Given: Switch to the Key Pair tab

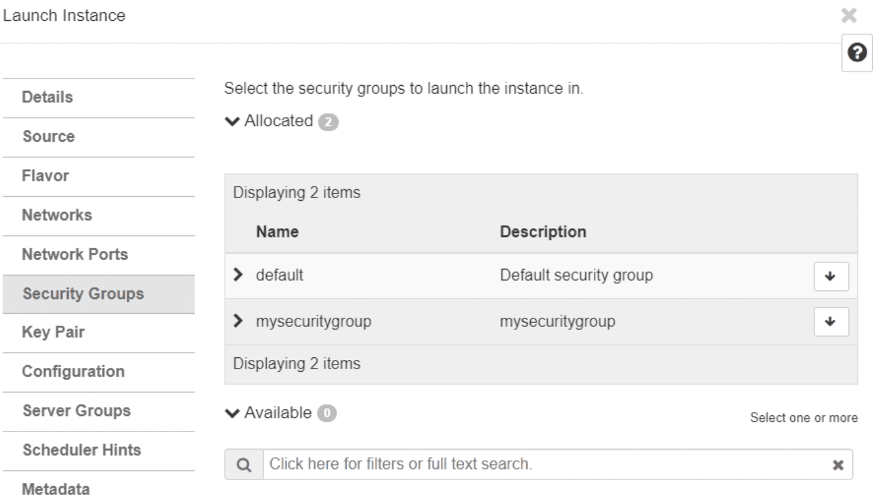Looking at the screenshot, I should pyautogui.click(x=53, y=333).
